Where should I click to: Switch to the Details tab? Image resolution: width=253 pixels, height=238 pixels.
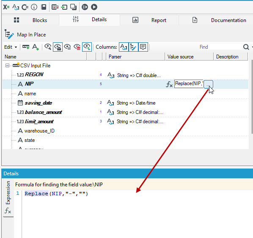(90, 19)
